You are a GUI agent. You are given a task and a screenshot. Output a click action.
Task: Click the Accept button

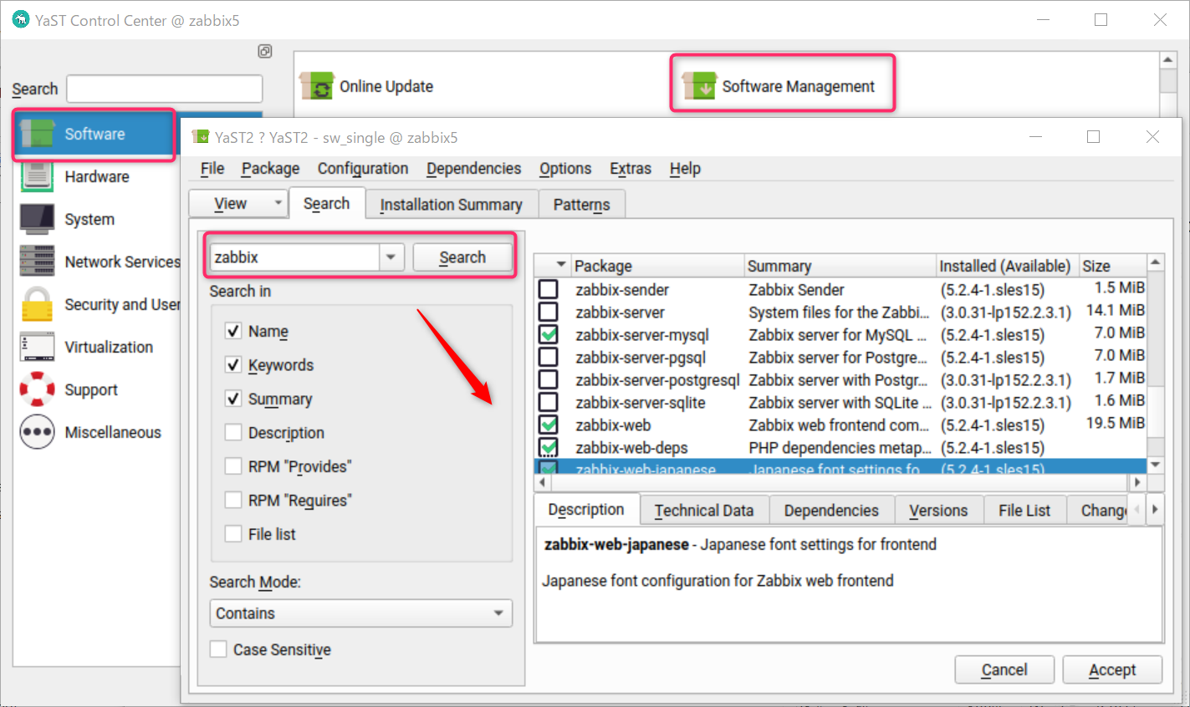click(1112, 669)
